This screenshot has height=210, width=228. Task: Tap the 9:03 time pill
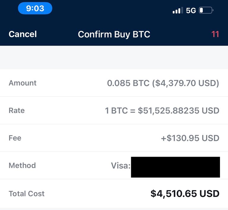[x=35, y=8]
